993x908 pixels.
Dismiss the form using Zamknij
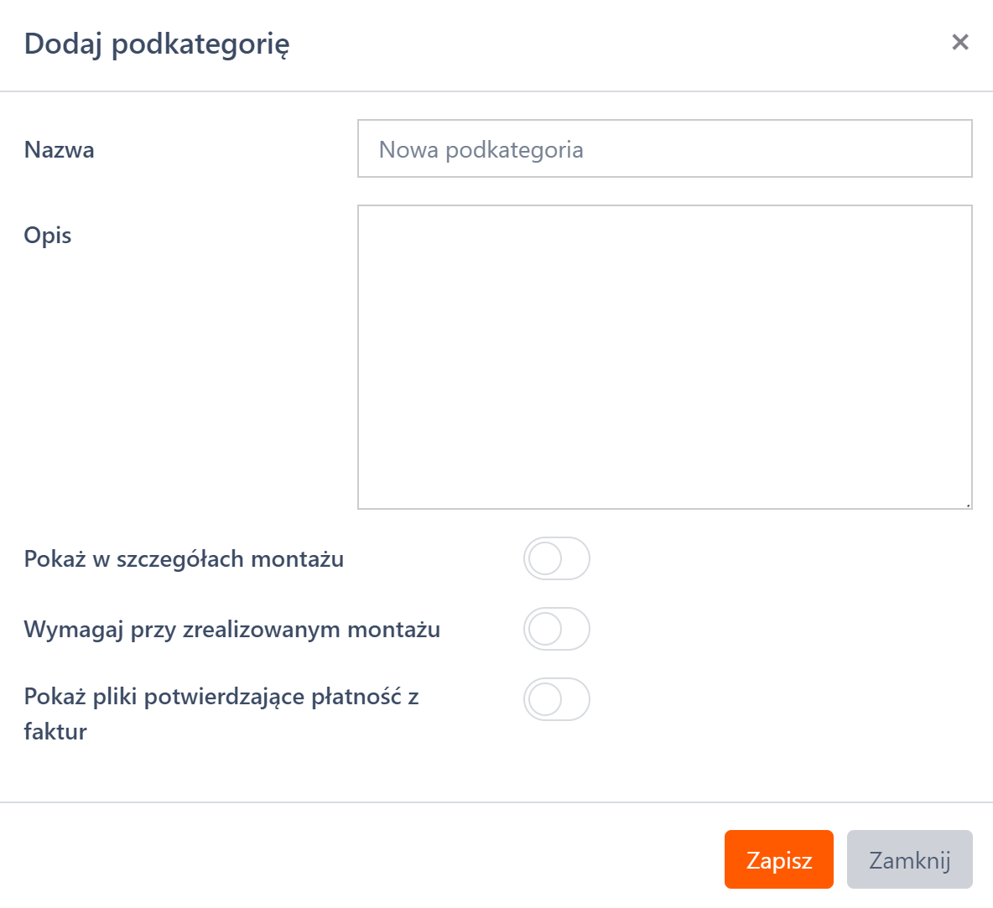click(x=909, y=859)
